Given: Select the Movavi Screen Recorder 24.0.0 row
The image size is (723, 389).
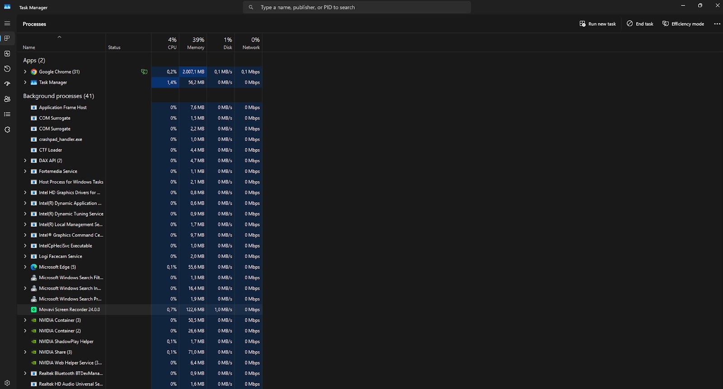Looking at the screenshot, I should pos(140,309).
